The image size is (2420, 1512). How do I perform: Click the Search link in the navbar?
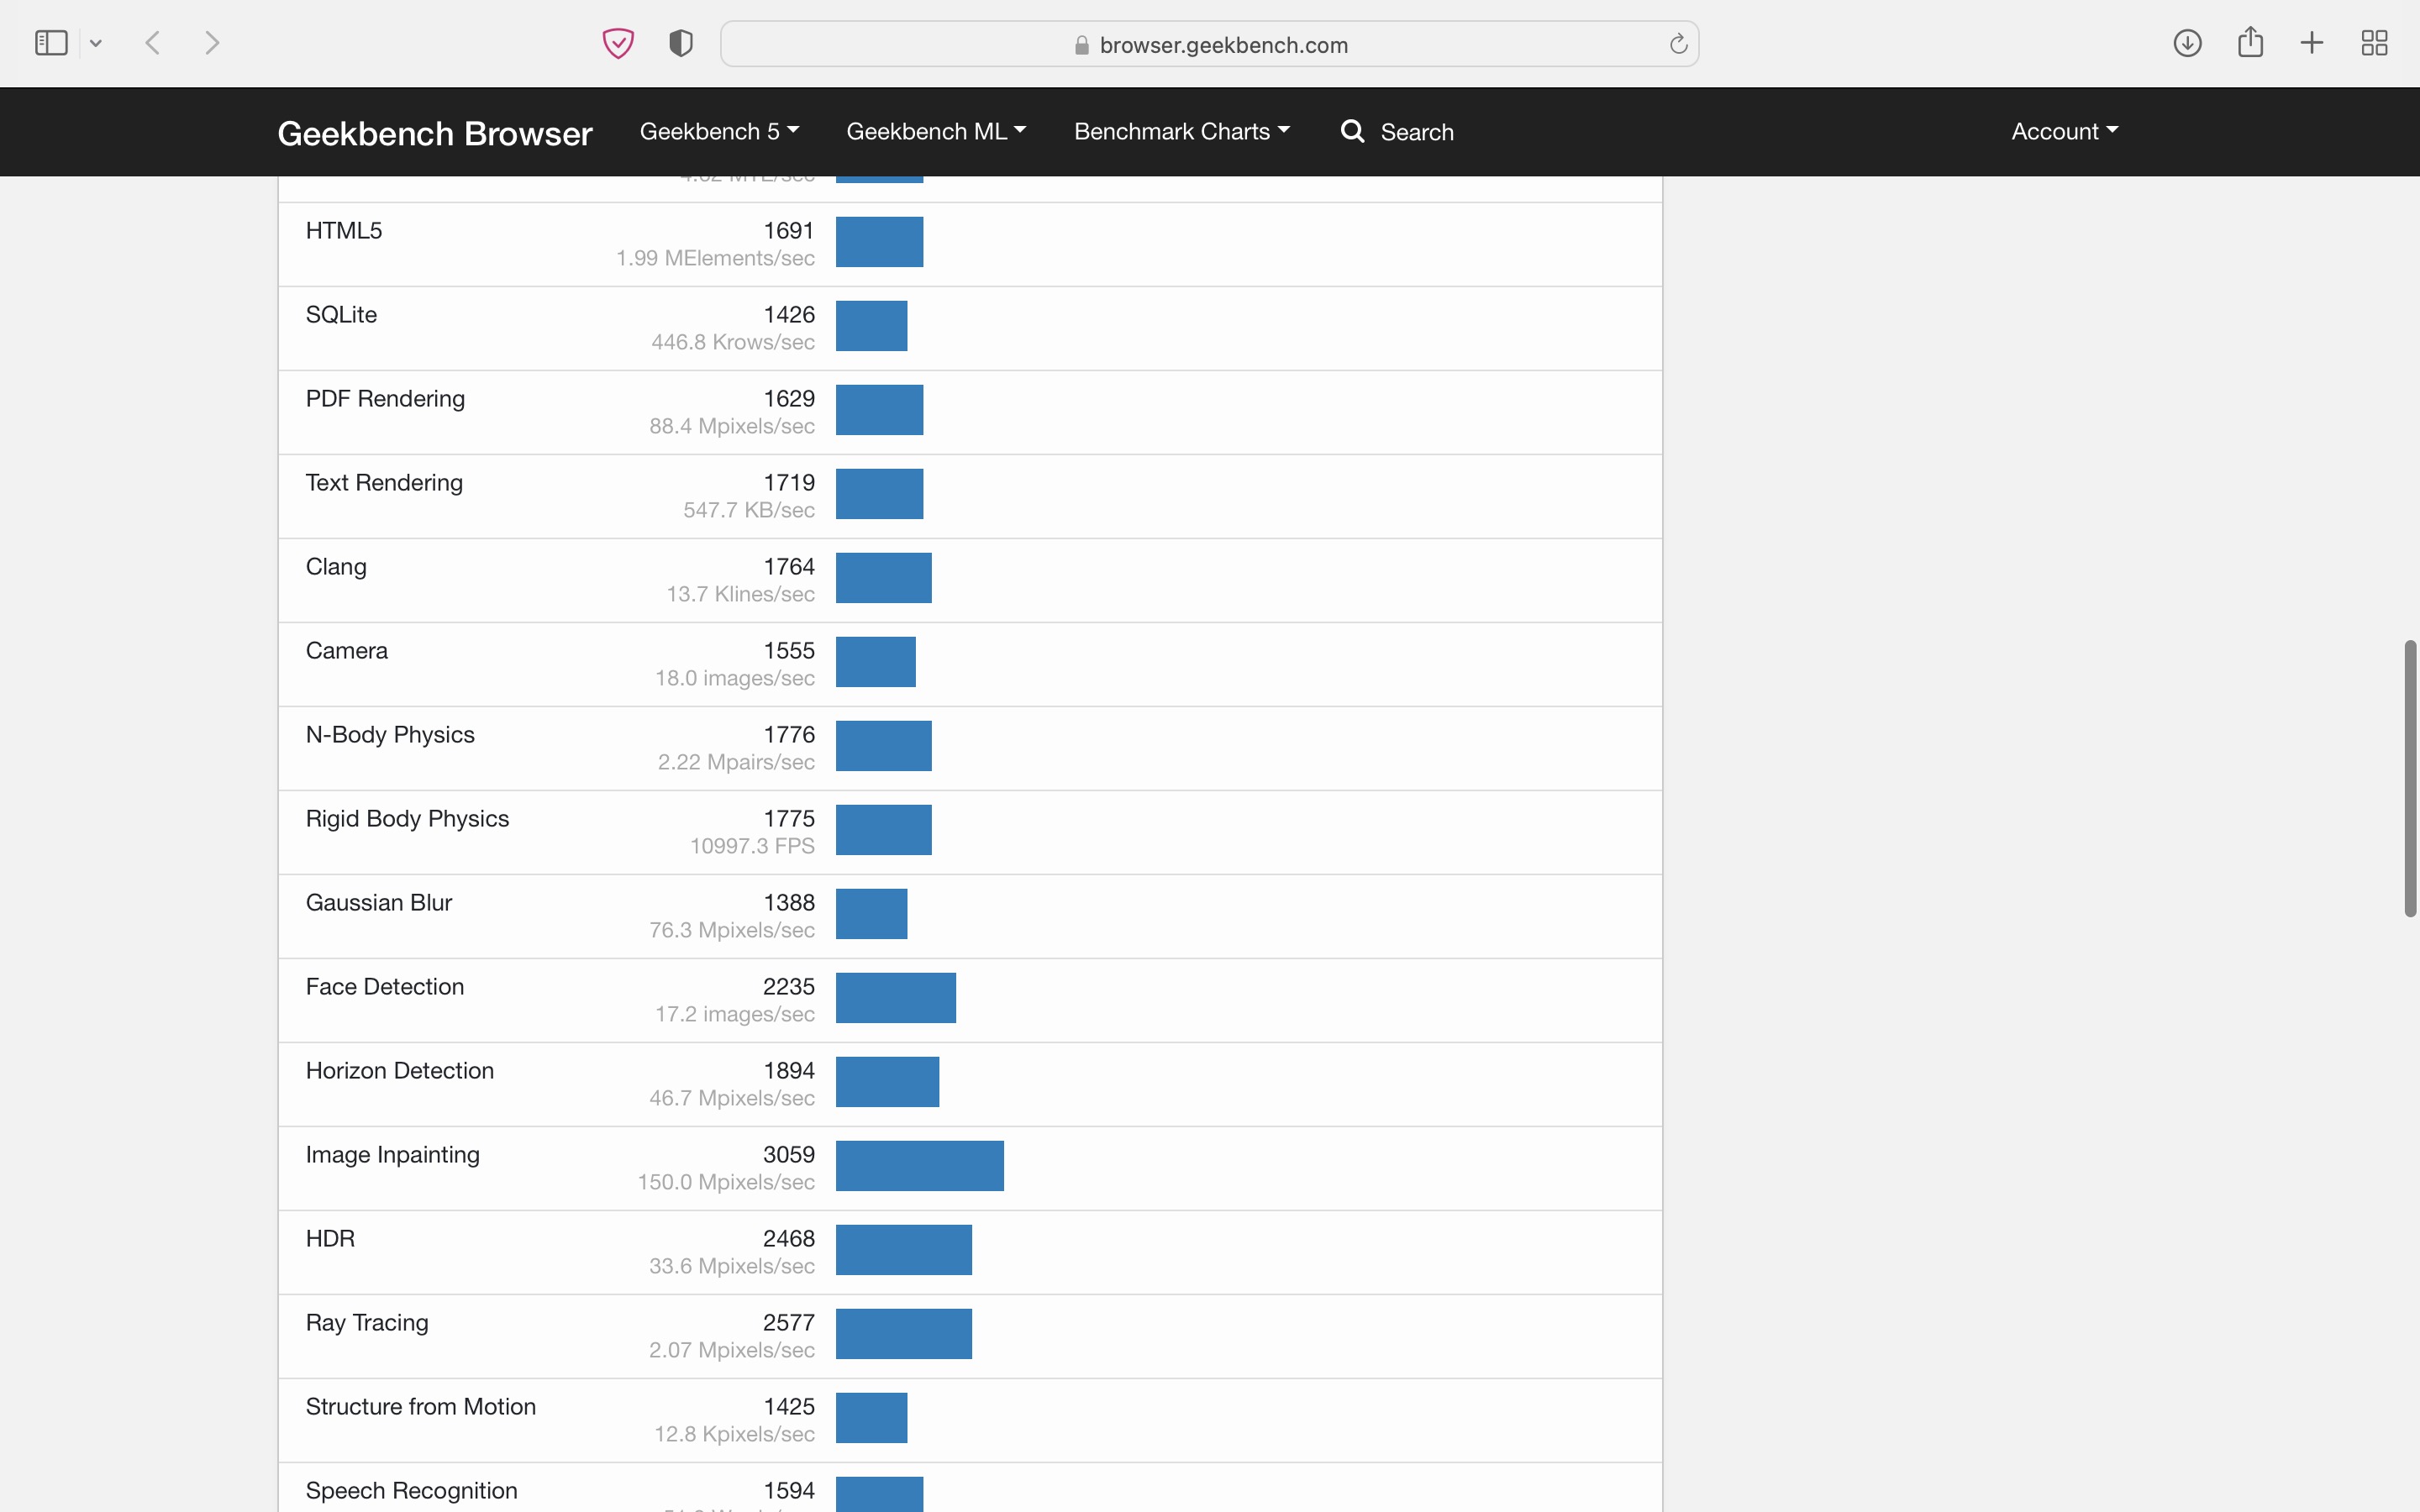(1397, 131)
